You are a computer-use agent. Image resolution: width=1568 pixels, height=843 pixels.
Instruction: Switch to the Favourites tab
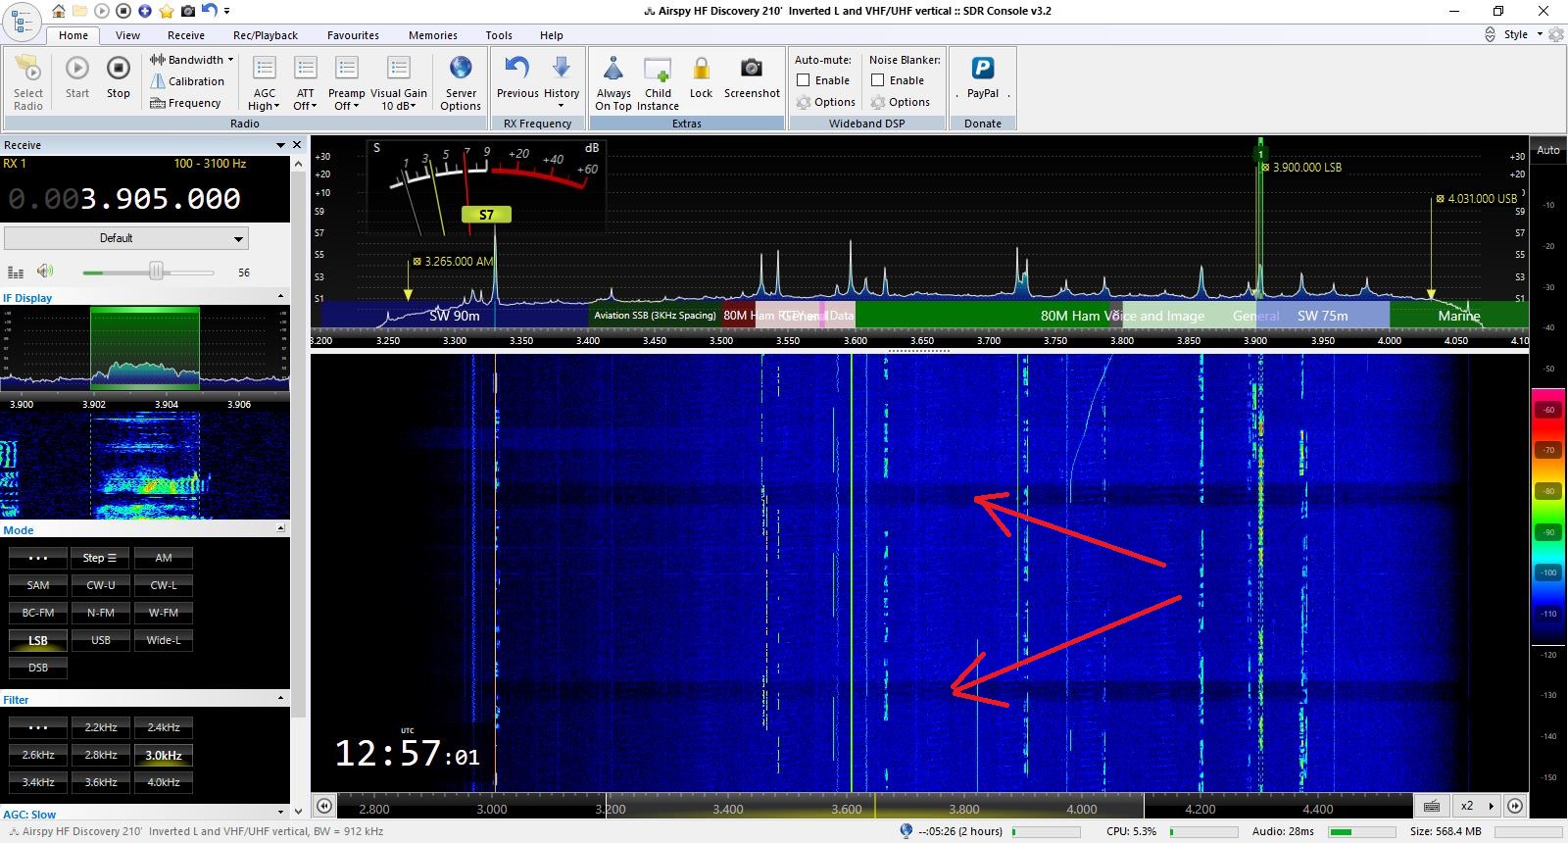coord(353,35)
